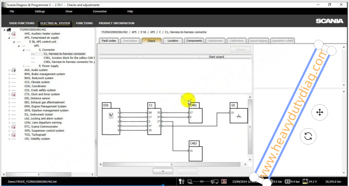
Task: Switch to FUNCTIONS section
Action: coord(84,23)
